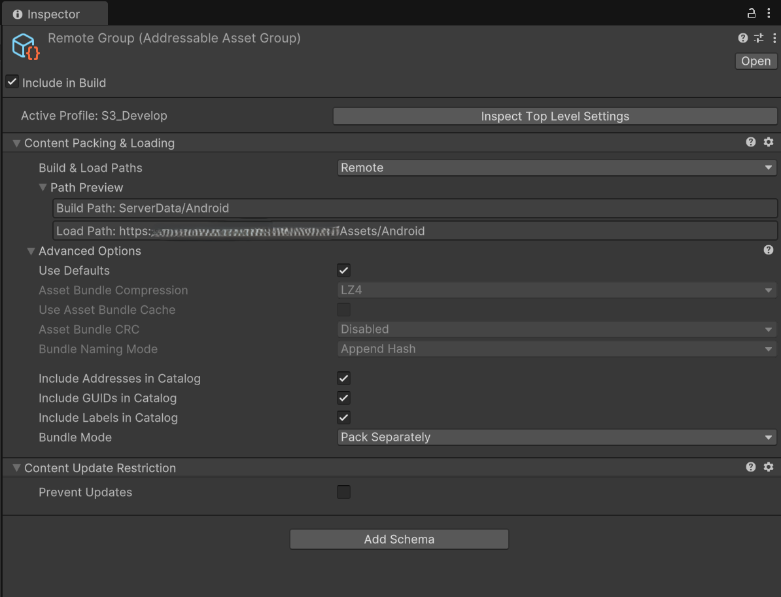
Task: Toggle Use Asset Bundle Cache checkbox
Action: [x=343, y=310]
